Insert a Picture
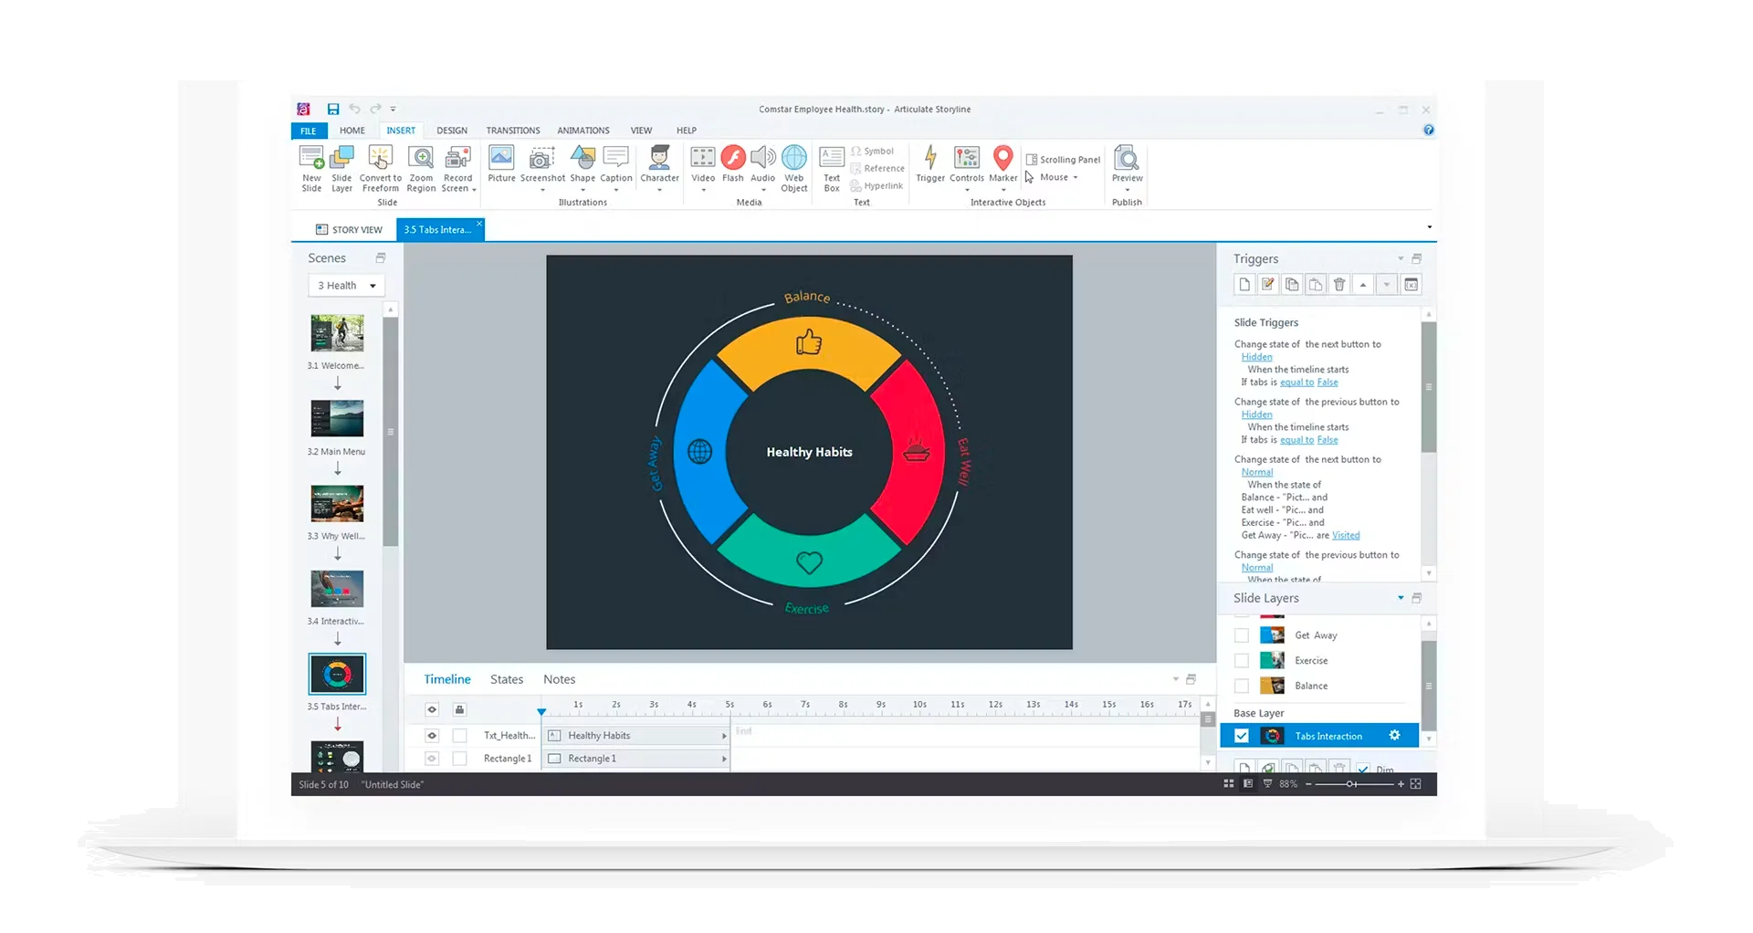 (x=501, y=164)
